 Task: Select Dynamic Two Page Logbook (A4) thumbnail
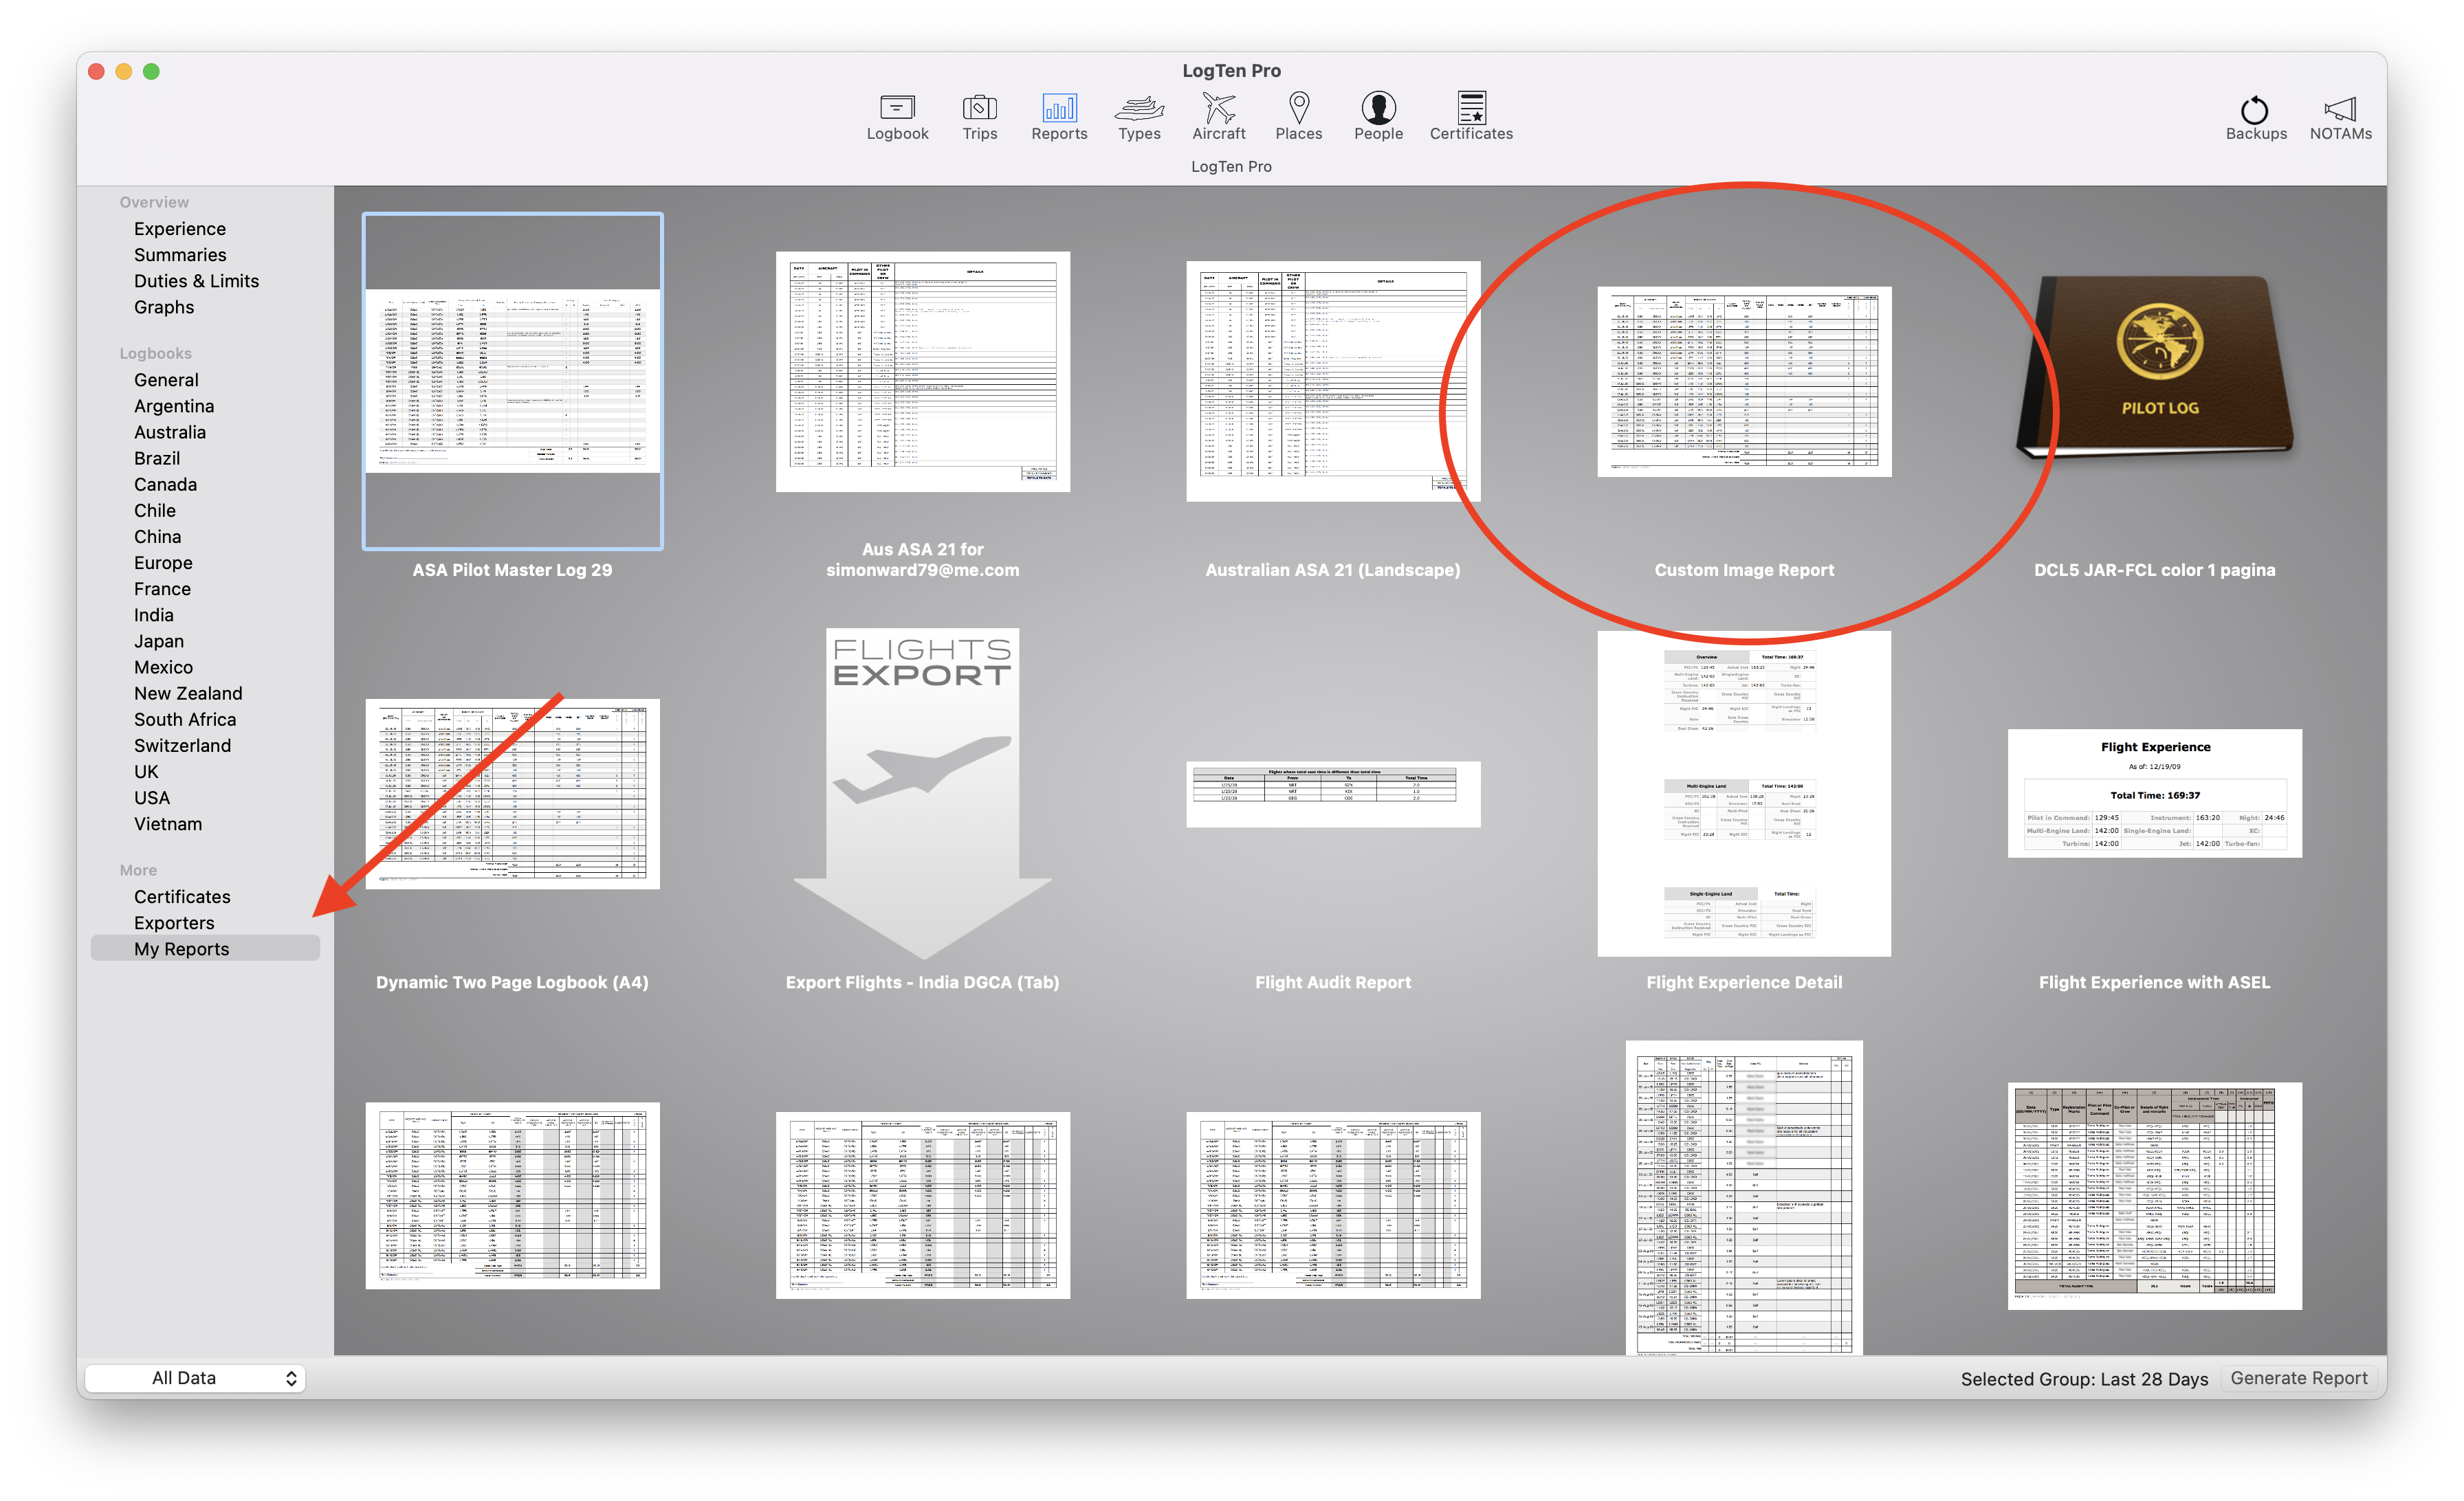coord(512,794)
